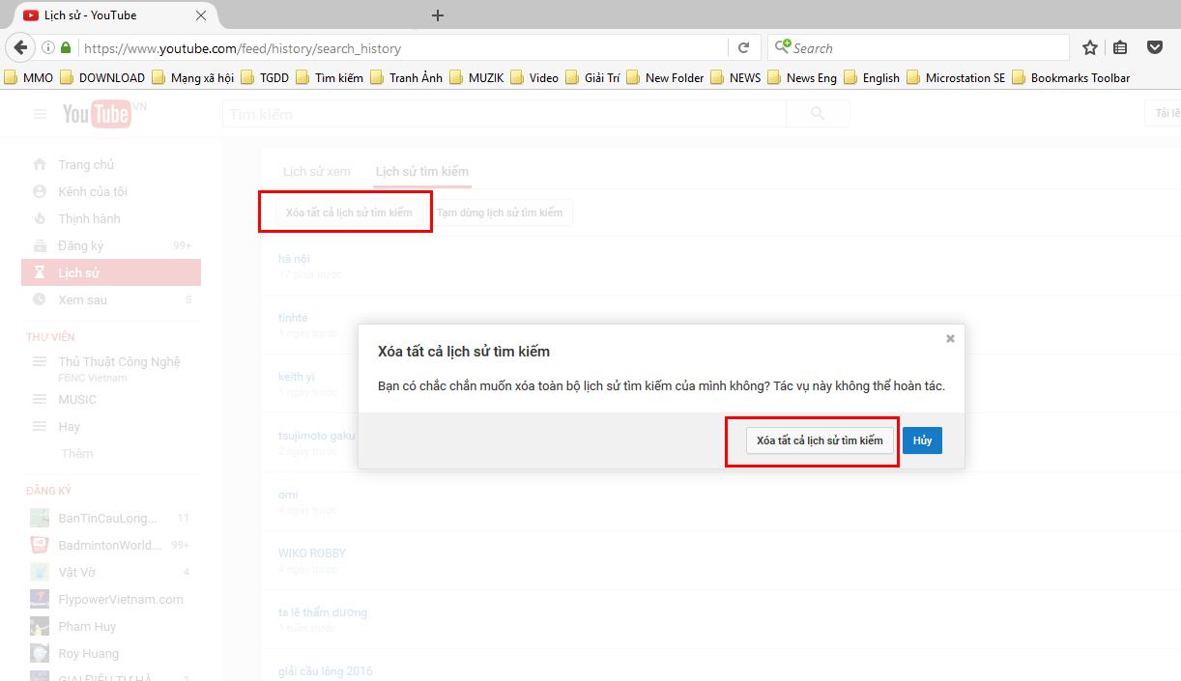Bookmark this page with the star icon
Viewport: 1181px width, 681px height.
pyautogui.click(x=1090, y=47)
